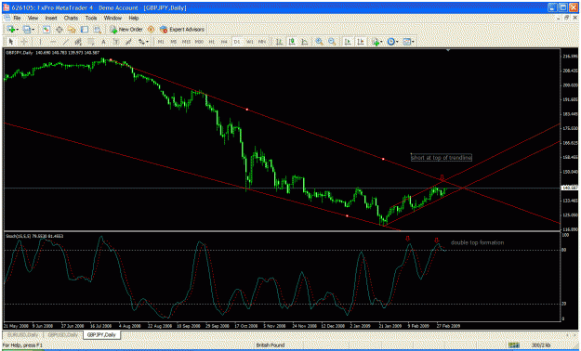Open the New Chart dropdown
Screen dimensions: 581x351
pyautogui.click(x=13, y=30)
